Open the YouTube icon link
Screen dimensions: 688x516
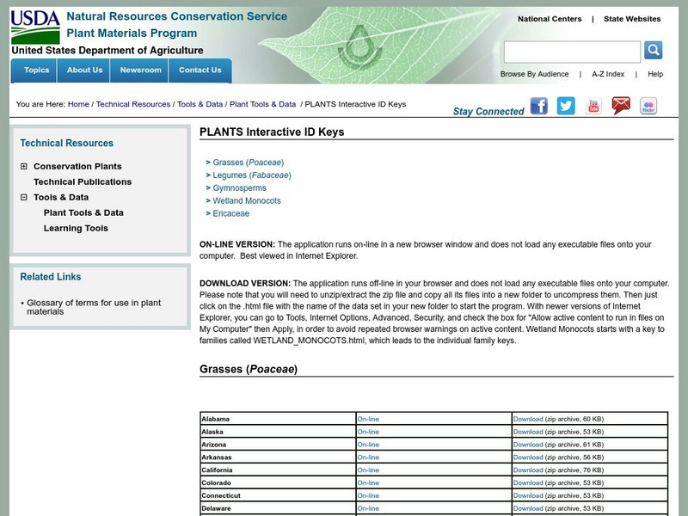tap(593, 106)
